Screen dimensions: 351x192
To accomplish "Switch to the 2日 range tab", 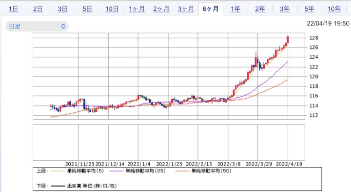I will pyautogui.click(x=38, y=9).
